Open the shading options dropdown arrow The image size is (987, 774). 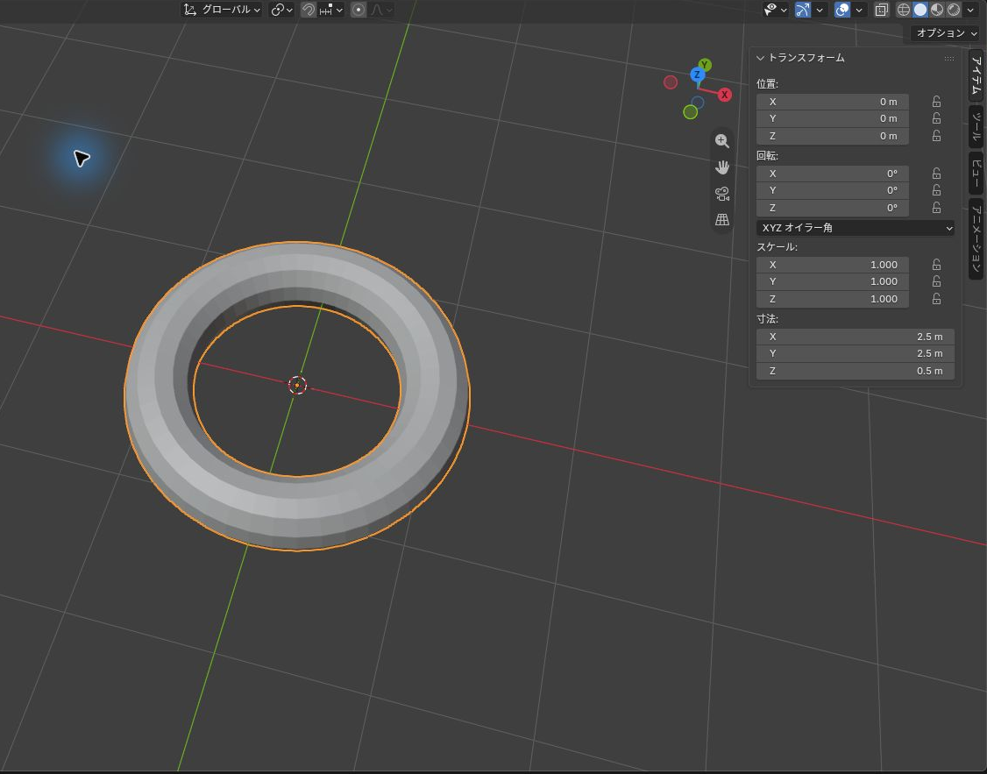tap(970, 10)
